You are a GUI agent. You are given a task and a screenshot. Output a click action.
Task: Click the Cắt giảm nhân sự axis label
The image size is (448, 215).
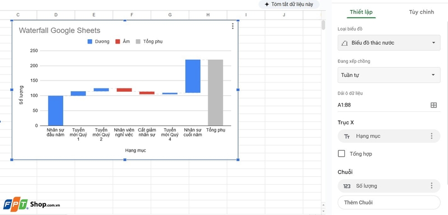[x=147, y=132]
